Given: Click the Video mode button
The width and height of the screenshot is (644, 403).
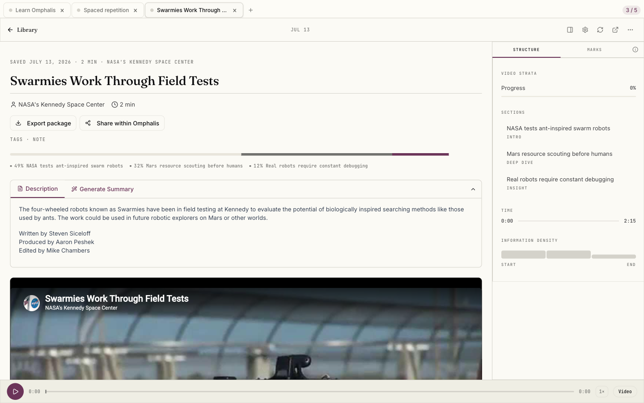Looking at the screenshot, I should point(625,392).
